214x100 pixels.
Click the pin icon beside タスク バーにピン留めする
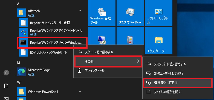[x=149, y=64]
